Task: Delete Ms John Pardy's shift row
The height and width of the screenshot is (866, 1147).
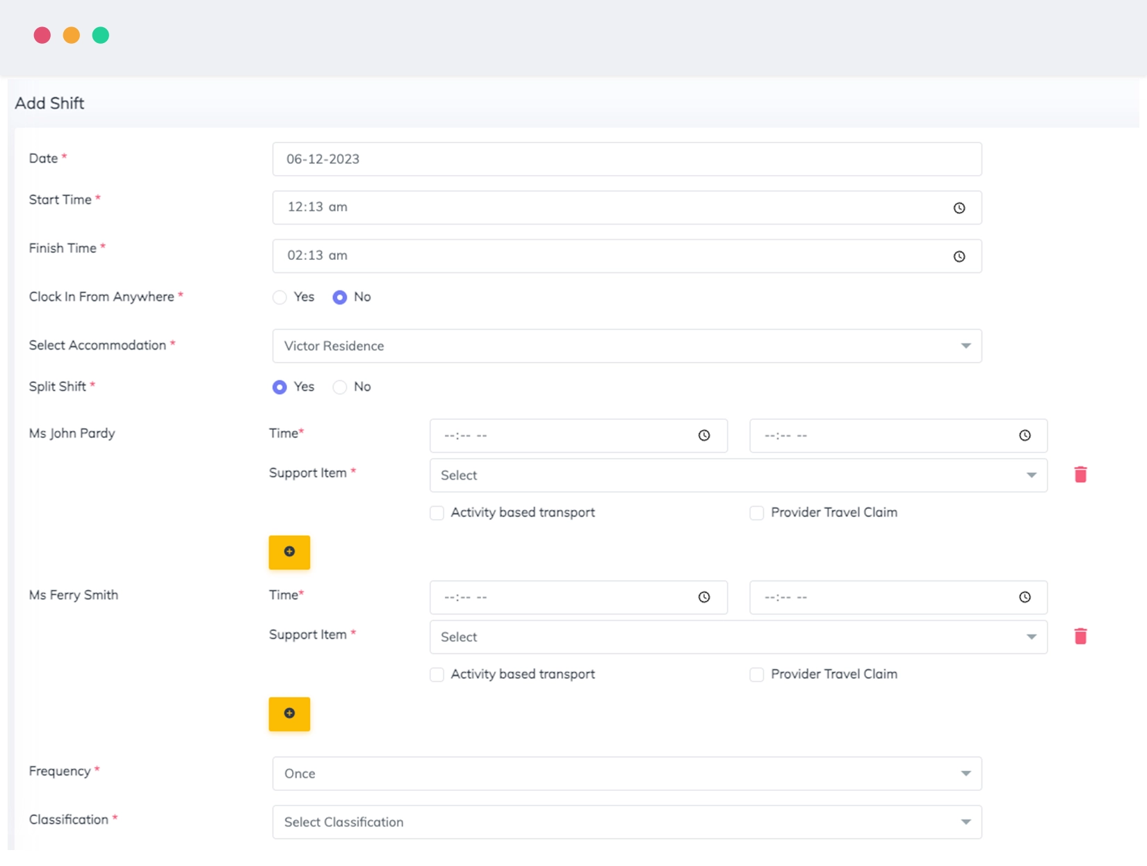Action: [1080, 475]
